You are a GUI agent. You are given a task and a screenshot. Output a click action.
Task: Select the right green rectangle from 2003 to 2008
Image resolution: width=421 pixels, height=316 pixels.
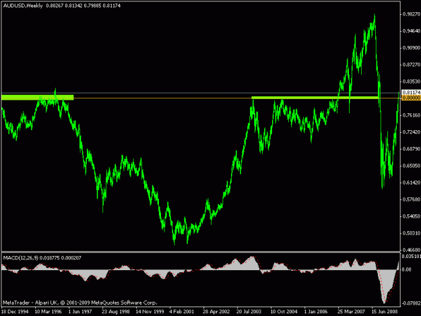tap(315, 98)
